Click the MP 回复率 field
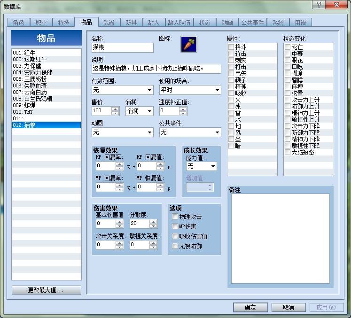This screenshot has height=318, width=351. tap(106, 187)
